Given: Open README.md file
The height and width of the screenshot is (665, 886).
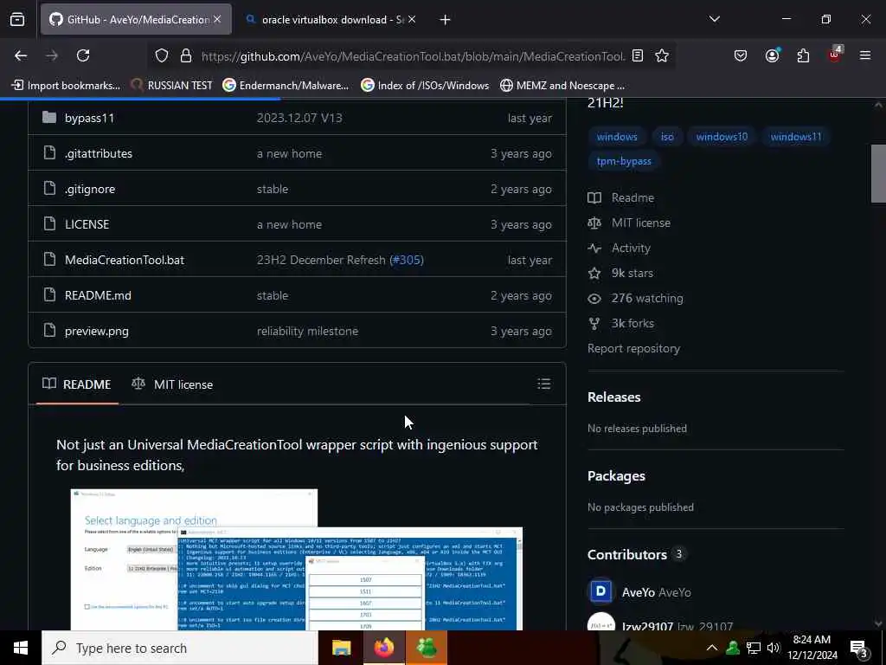Looking at the screenshot, I should pos(98,296).
